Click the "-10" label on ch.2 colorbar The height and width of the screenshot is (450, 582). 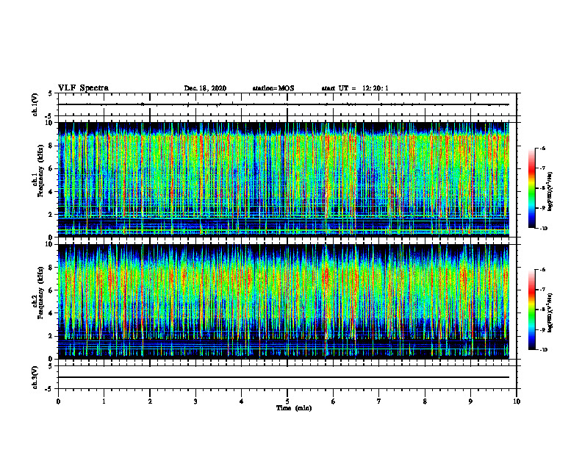[544, 350]
